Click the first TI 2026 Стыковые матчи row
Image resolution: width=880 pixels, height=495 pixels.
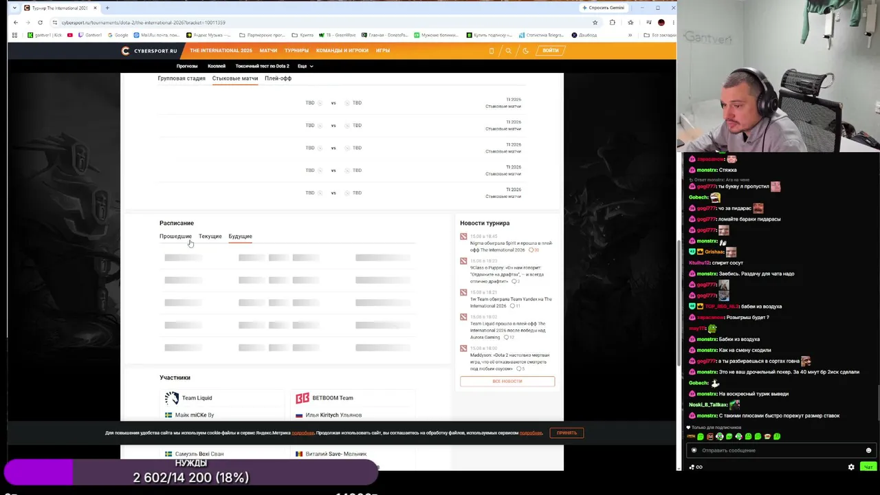(x=341, y=103)
